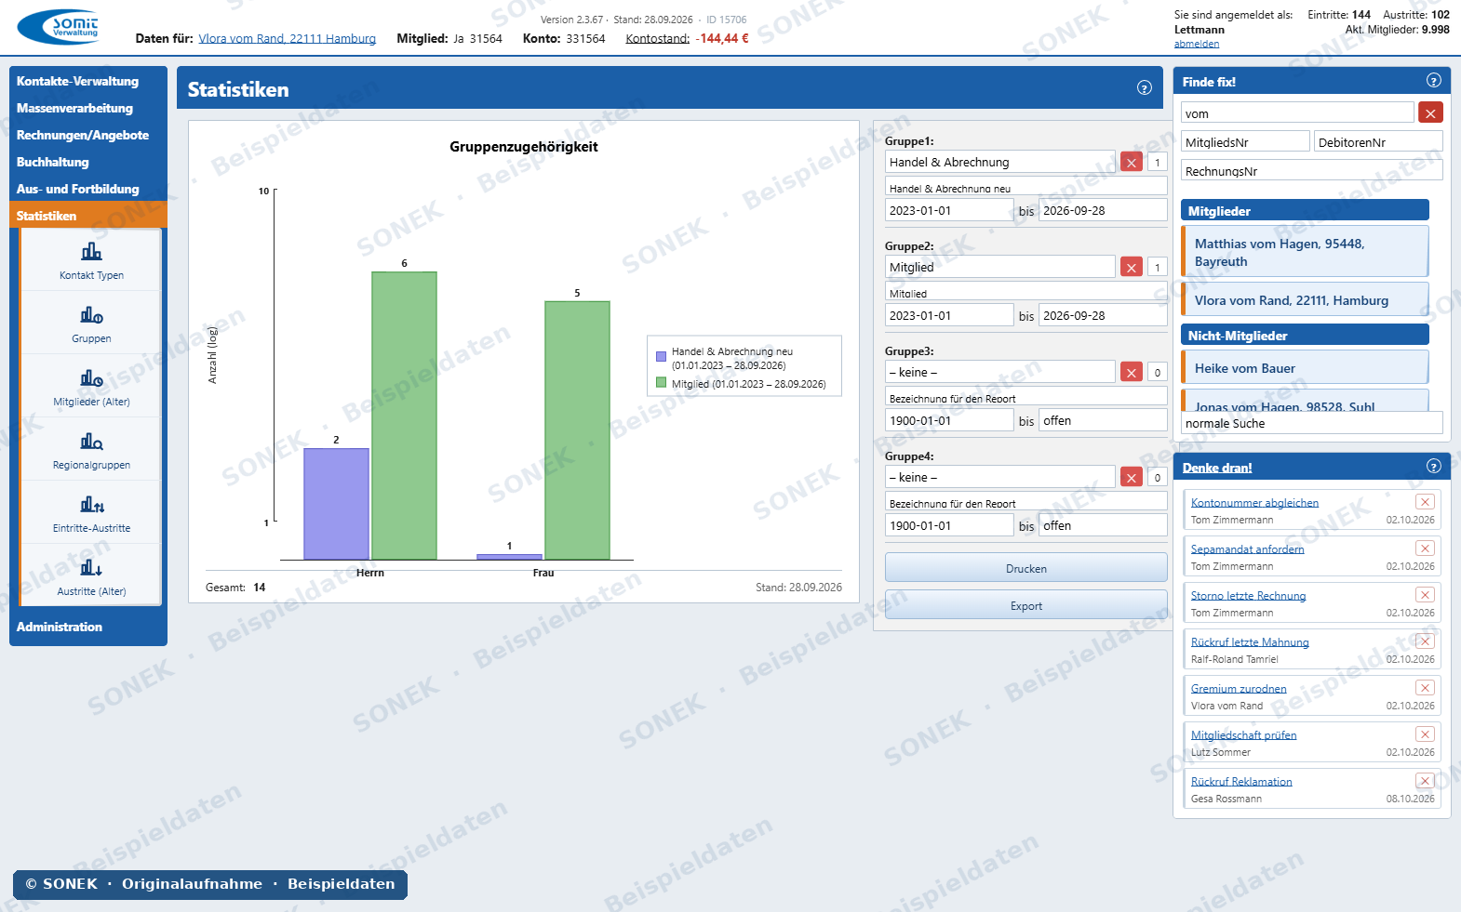1461x912 pixels.
Task: Select non-member result Heike vom Bauer
Action: coord(1305,368)
